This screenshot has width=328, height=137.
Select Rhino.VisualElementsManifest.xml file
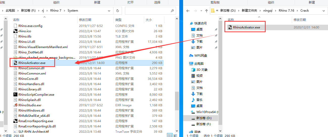[x=43, y=47]
